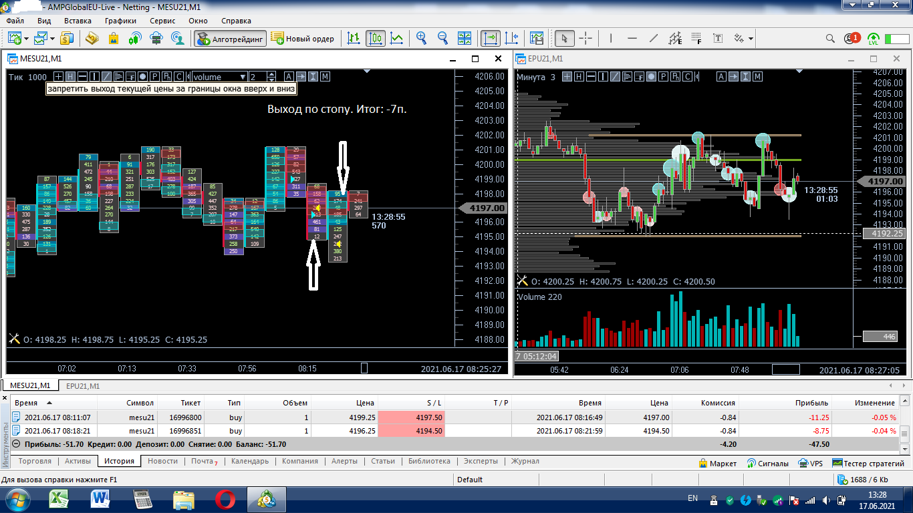Open a new chart window icon
Screen dimensions: 913x513
point(15,38)
